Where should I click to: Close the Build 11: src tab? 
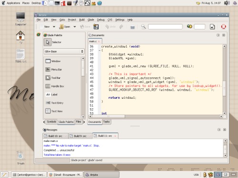[x=115, y=136]
